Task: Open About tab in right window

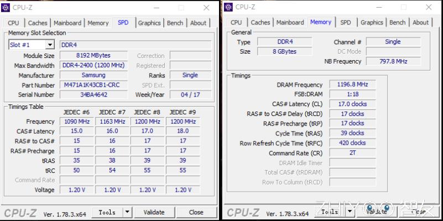Action: coord(421,23)
